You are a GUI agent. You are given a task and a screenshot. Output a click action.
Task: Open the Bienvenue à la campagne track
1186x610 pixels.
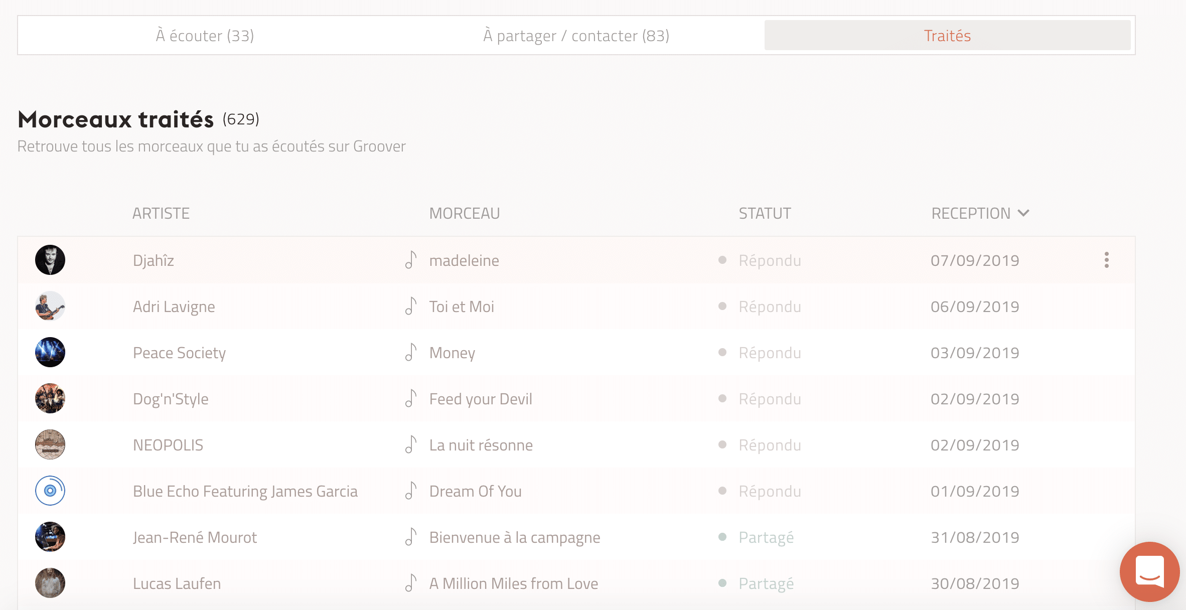pyautogui.click(x=514, y=537)
